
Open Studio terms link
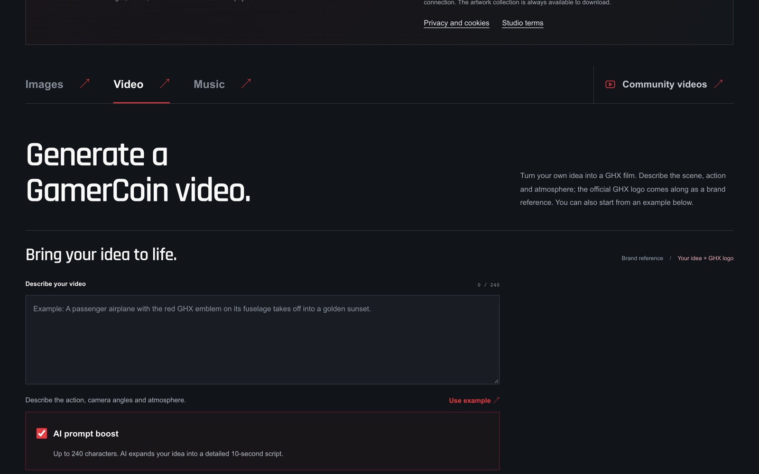click(523, 23)
